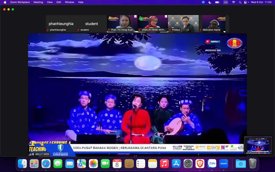Image resolution: width=275 pixels, height=172 pixels.
Task: Select the phanhieunghia participant tile
Action: (x=61, y=24)
